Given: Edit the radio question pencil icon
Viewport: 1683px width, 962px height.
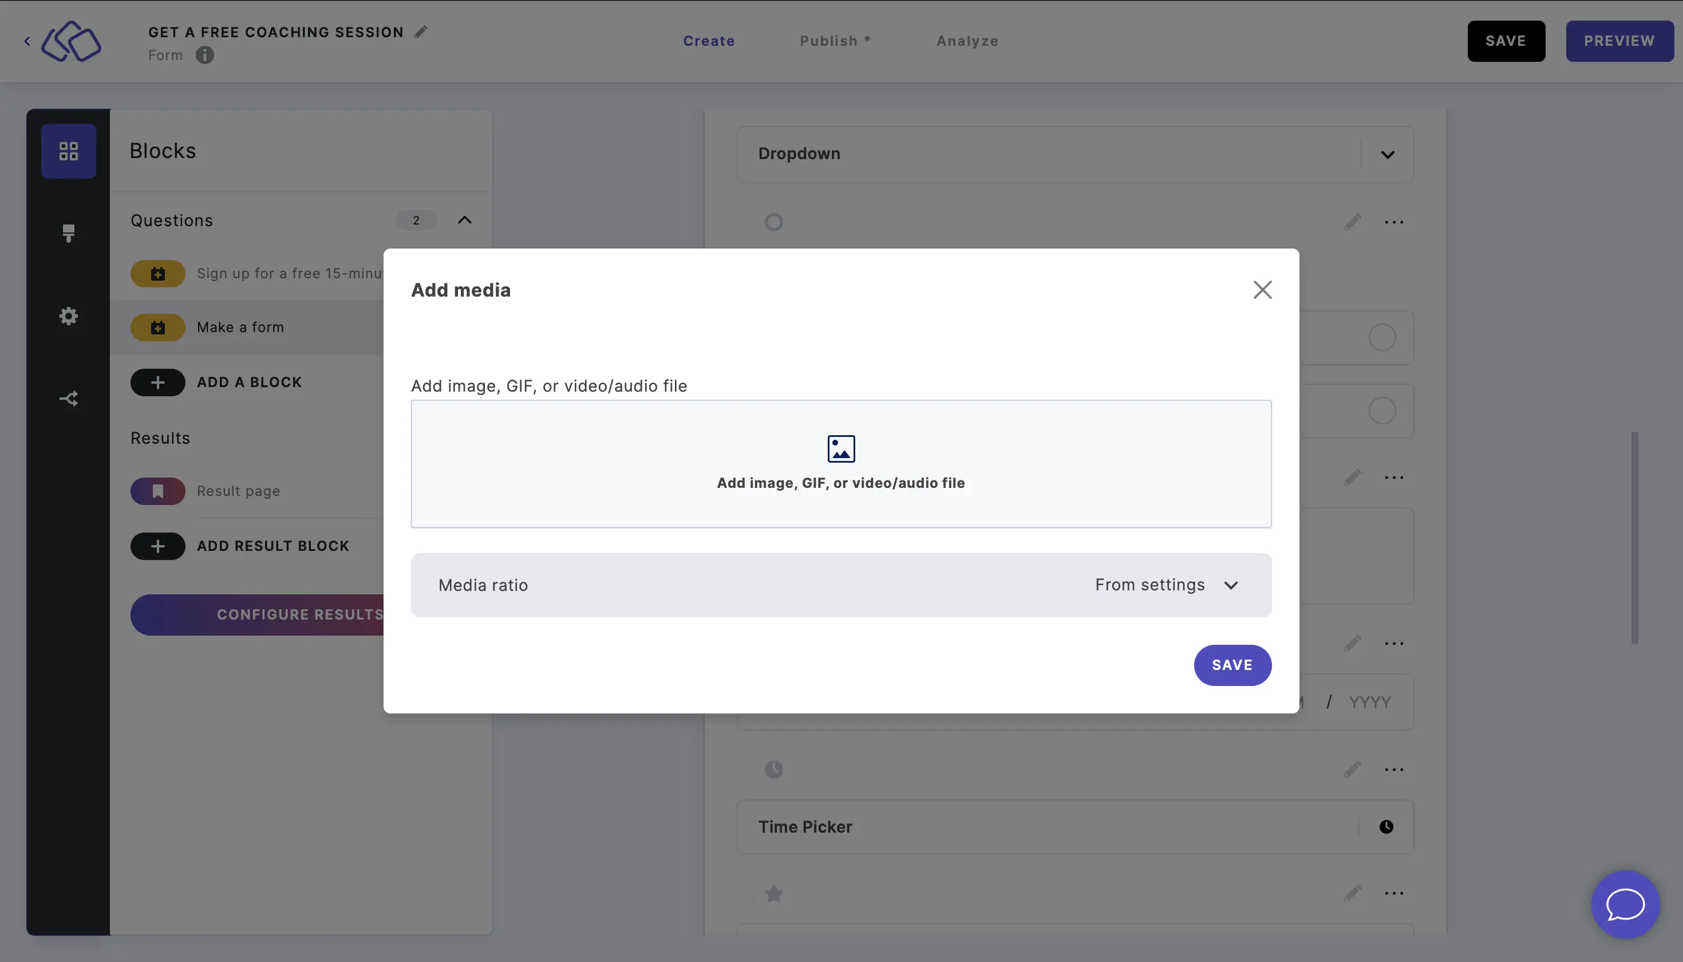Looking at the screenshot, I should (1352, 222).
